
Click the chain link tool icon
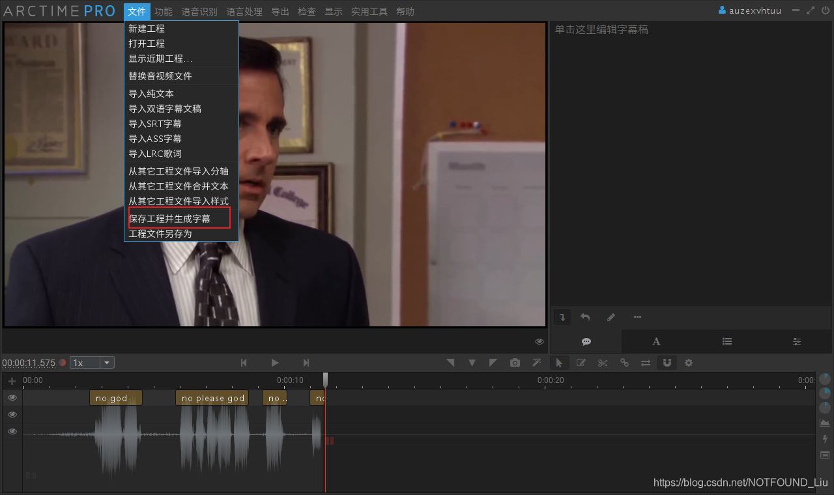[x=624, y=363]
